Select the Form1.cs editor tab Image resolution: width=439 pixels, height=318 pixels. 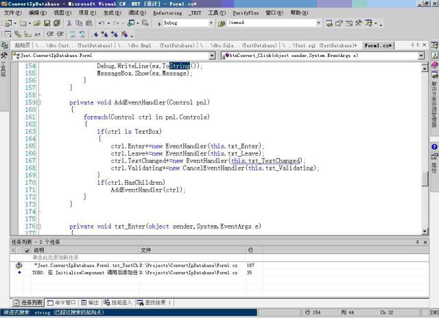pos(378,45)
